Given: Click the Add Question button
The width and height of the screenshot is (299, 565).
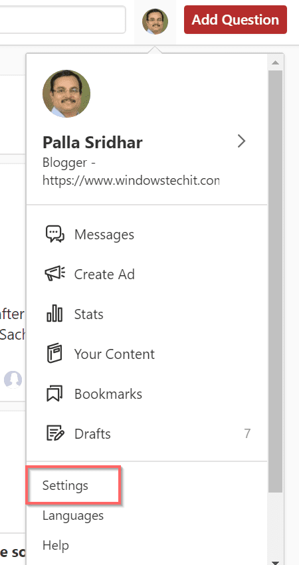Looking at the screenshot, I should [x=236, y=20].
